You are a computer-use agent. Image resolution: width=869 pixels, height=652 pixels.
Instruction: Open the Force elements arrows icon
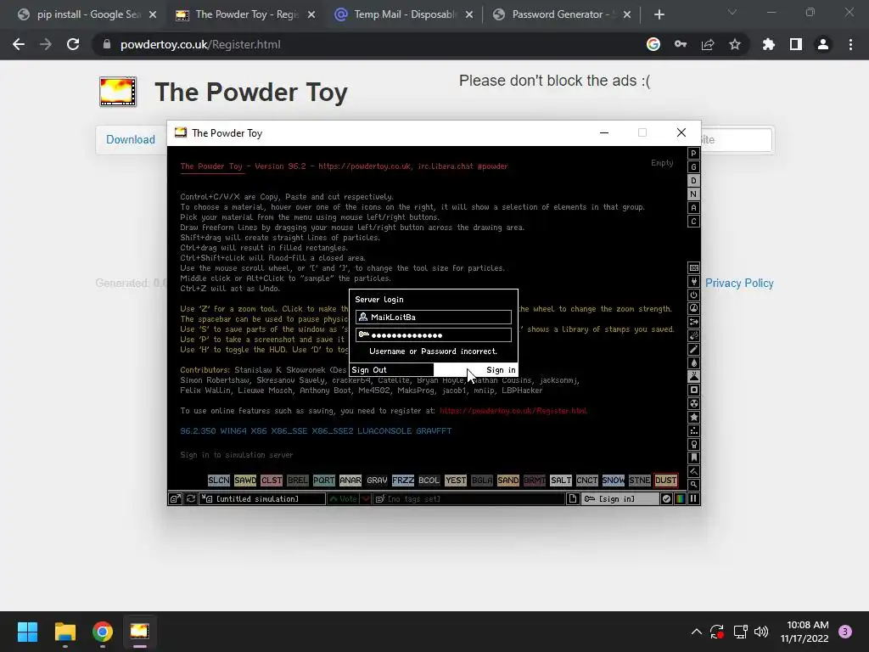[x=693, y=322]
